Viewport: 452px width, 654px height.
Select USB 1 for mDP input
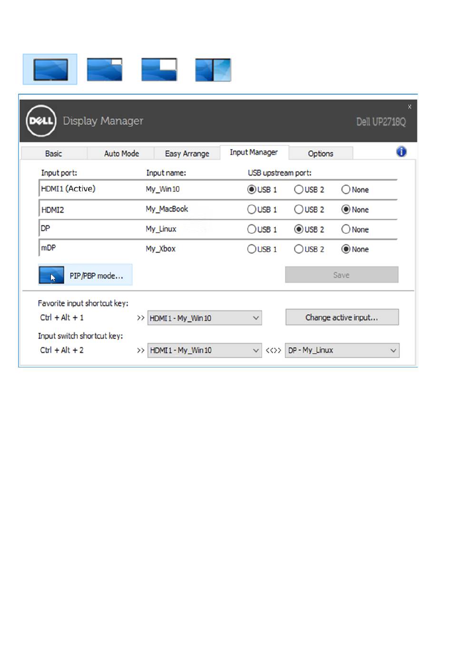coord(252,249)
